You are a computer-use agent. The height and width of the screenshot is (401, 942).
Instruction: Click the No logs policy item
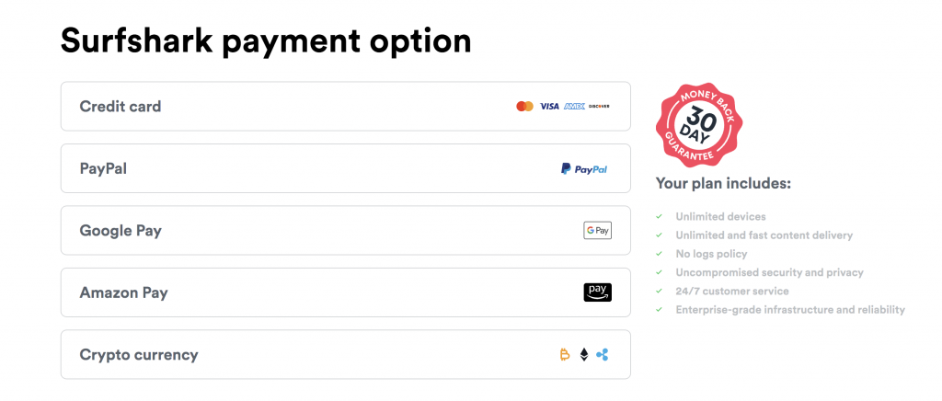[x=711, y=254]
